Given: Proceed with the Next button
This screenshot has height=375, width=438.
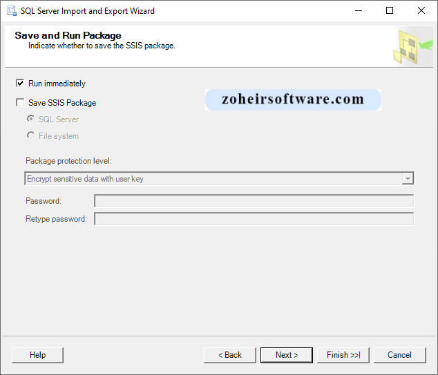Looking at the screenshot, I should (286, 355).
